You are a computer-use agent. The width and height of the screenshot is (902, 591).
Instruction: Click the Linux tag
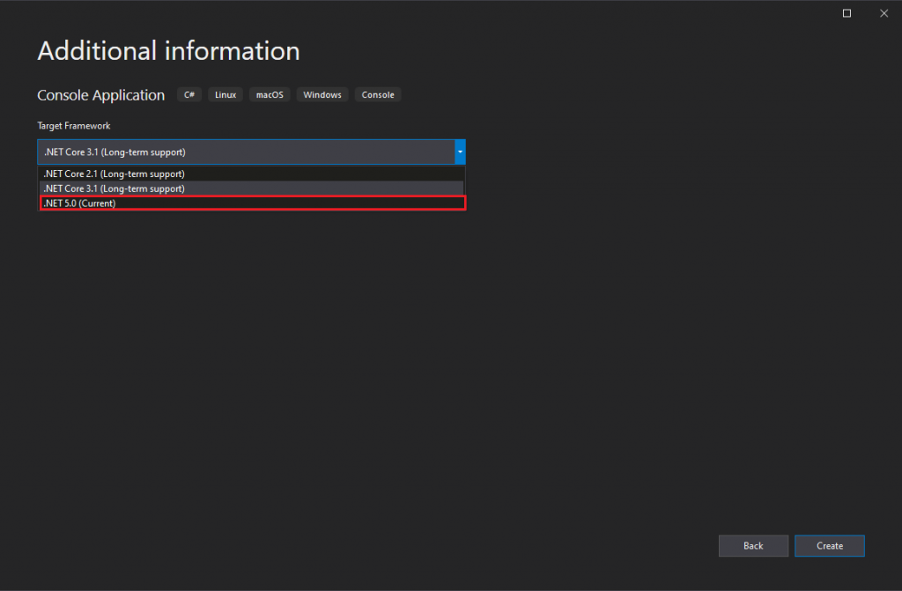point(225,95)
